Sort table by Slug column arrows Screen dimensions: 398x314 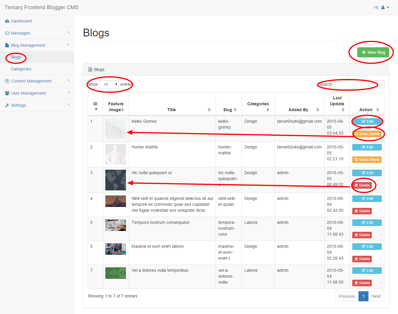coord(235,110)
